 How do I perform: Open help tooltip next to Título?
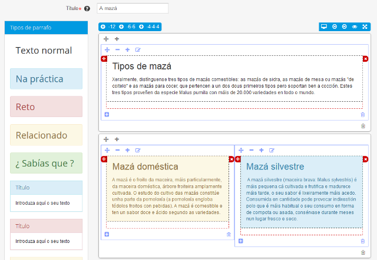coord(87,9)
